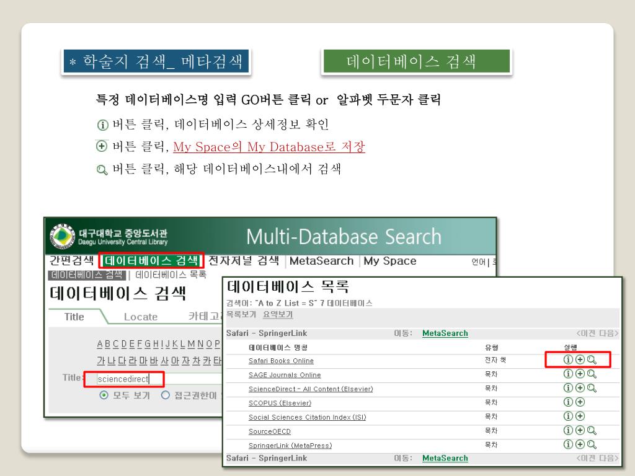Search within SAGE Journals Online via magnifier
The height and width of the screenshot is (476, 635).
click(x=592, y=374)
